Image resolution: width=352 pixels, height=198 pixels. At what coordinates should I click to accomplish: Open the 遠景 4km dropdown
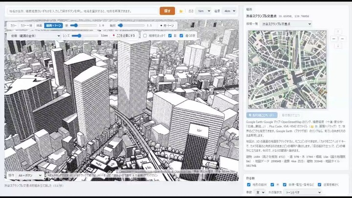(229, 11)
